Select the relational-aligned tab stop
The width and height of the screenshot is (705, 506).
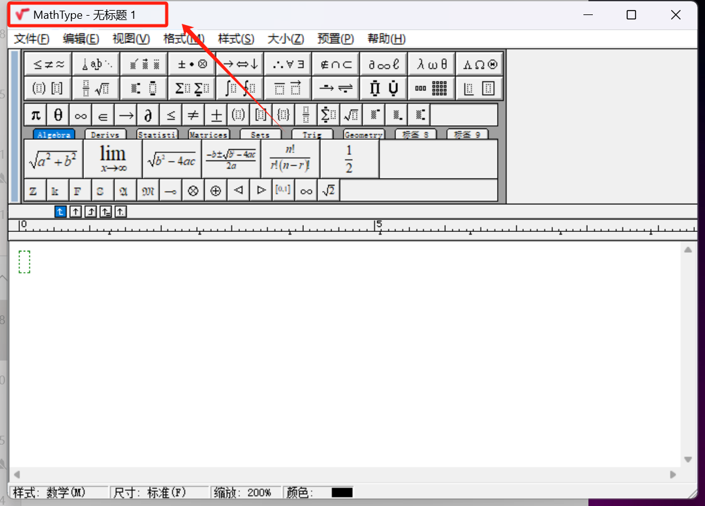tap(106, 211)
